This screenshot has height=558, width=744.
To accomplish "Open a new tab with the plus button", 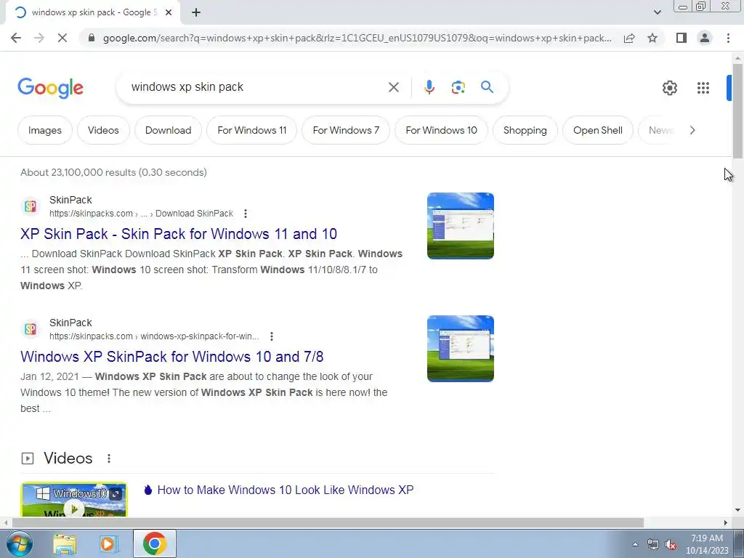I will (196, 12).
